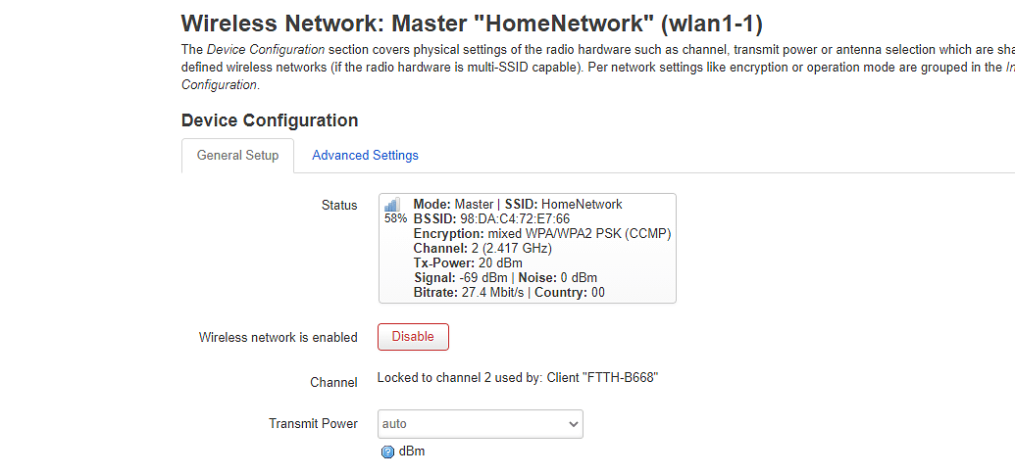Click the Wireless Network page title
This screenshot has height=476, width=1015.
point(472,24)
